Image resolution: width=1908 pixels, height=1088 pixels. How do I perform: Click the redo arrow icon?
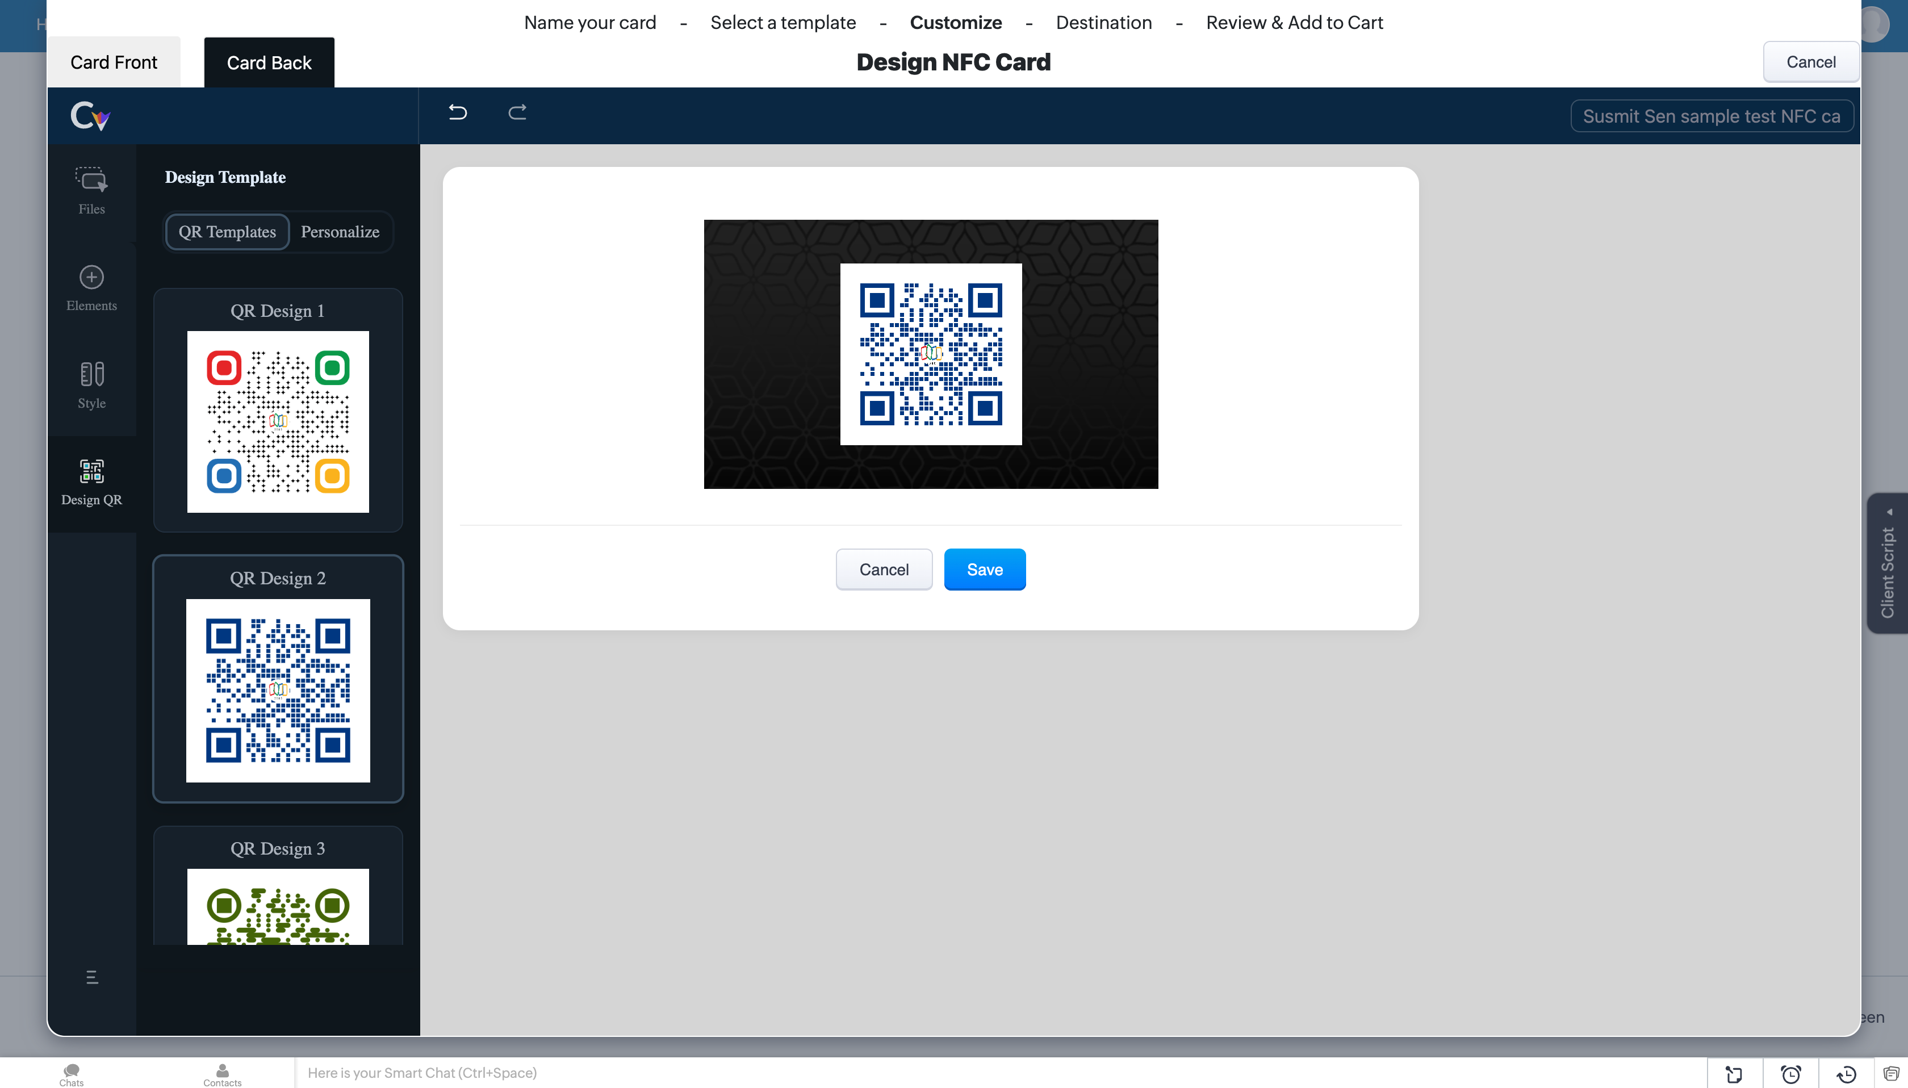pyautogui.click(x=517, y=112)
